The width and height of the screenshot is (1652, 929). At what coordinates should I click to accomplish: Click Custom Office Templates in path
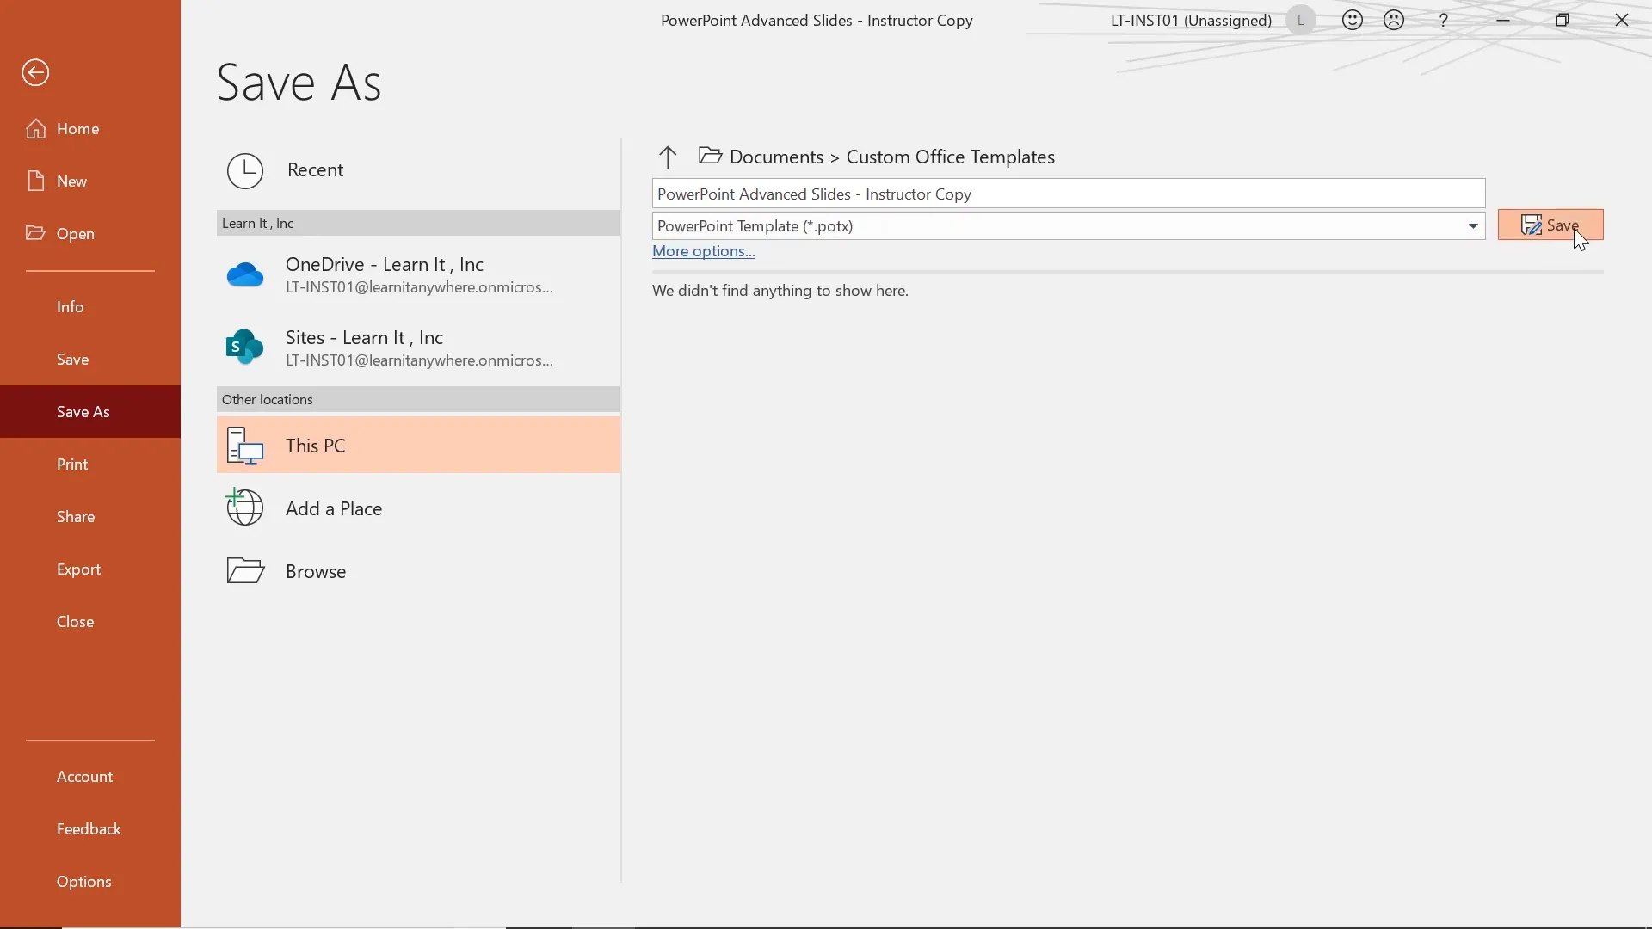(x=950, y=157)
